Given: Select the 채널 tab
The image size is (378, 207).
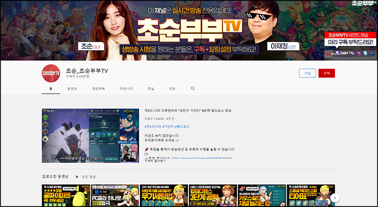Looking at the screenshot, I should (151, 89).
